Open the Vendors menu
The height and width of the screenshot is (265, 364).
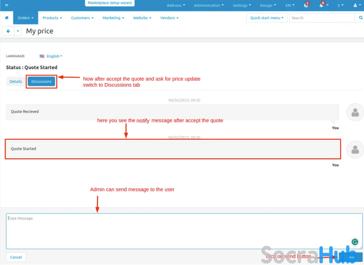169,18
